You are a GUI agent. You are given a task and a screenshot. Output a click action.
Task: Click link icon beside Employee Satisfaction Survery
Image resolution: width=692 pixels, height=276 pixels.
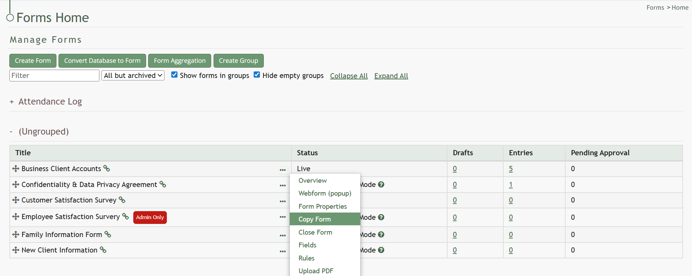[x=125, y=216]
